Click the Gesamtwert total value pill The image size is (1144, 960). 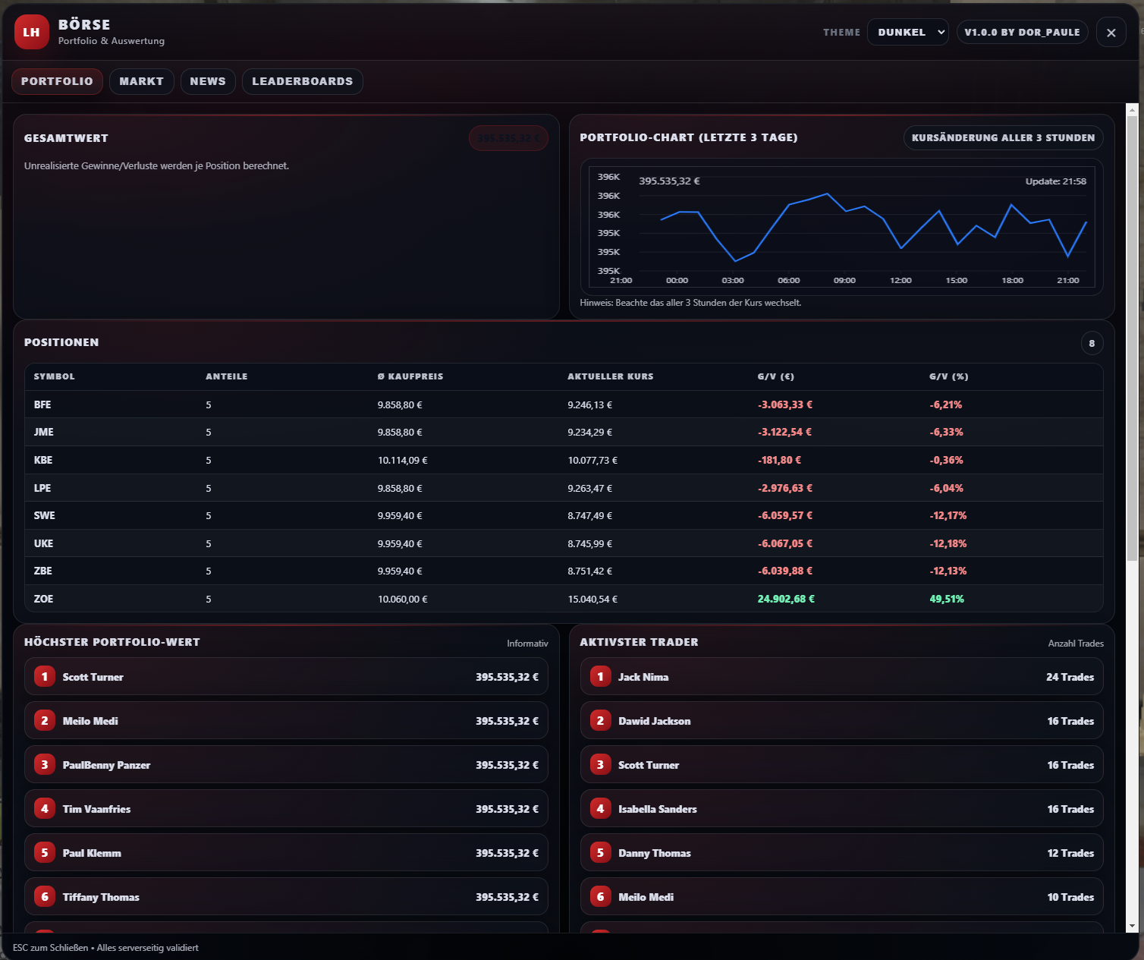coord(508,138)
